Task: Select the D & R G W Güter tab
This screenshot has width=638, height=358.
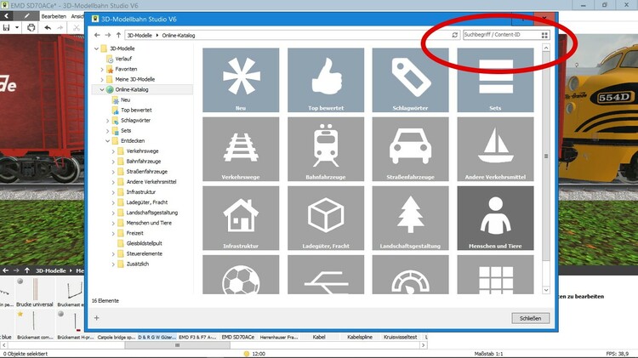Action: click(x=157, y=338)
